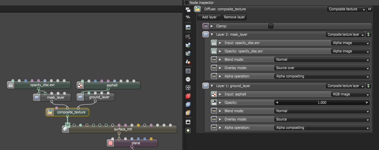379x150 pixels.
Task: Toggle the eye icon beside Composite texture dropdown
Action: click(x=369, y=9)
